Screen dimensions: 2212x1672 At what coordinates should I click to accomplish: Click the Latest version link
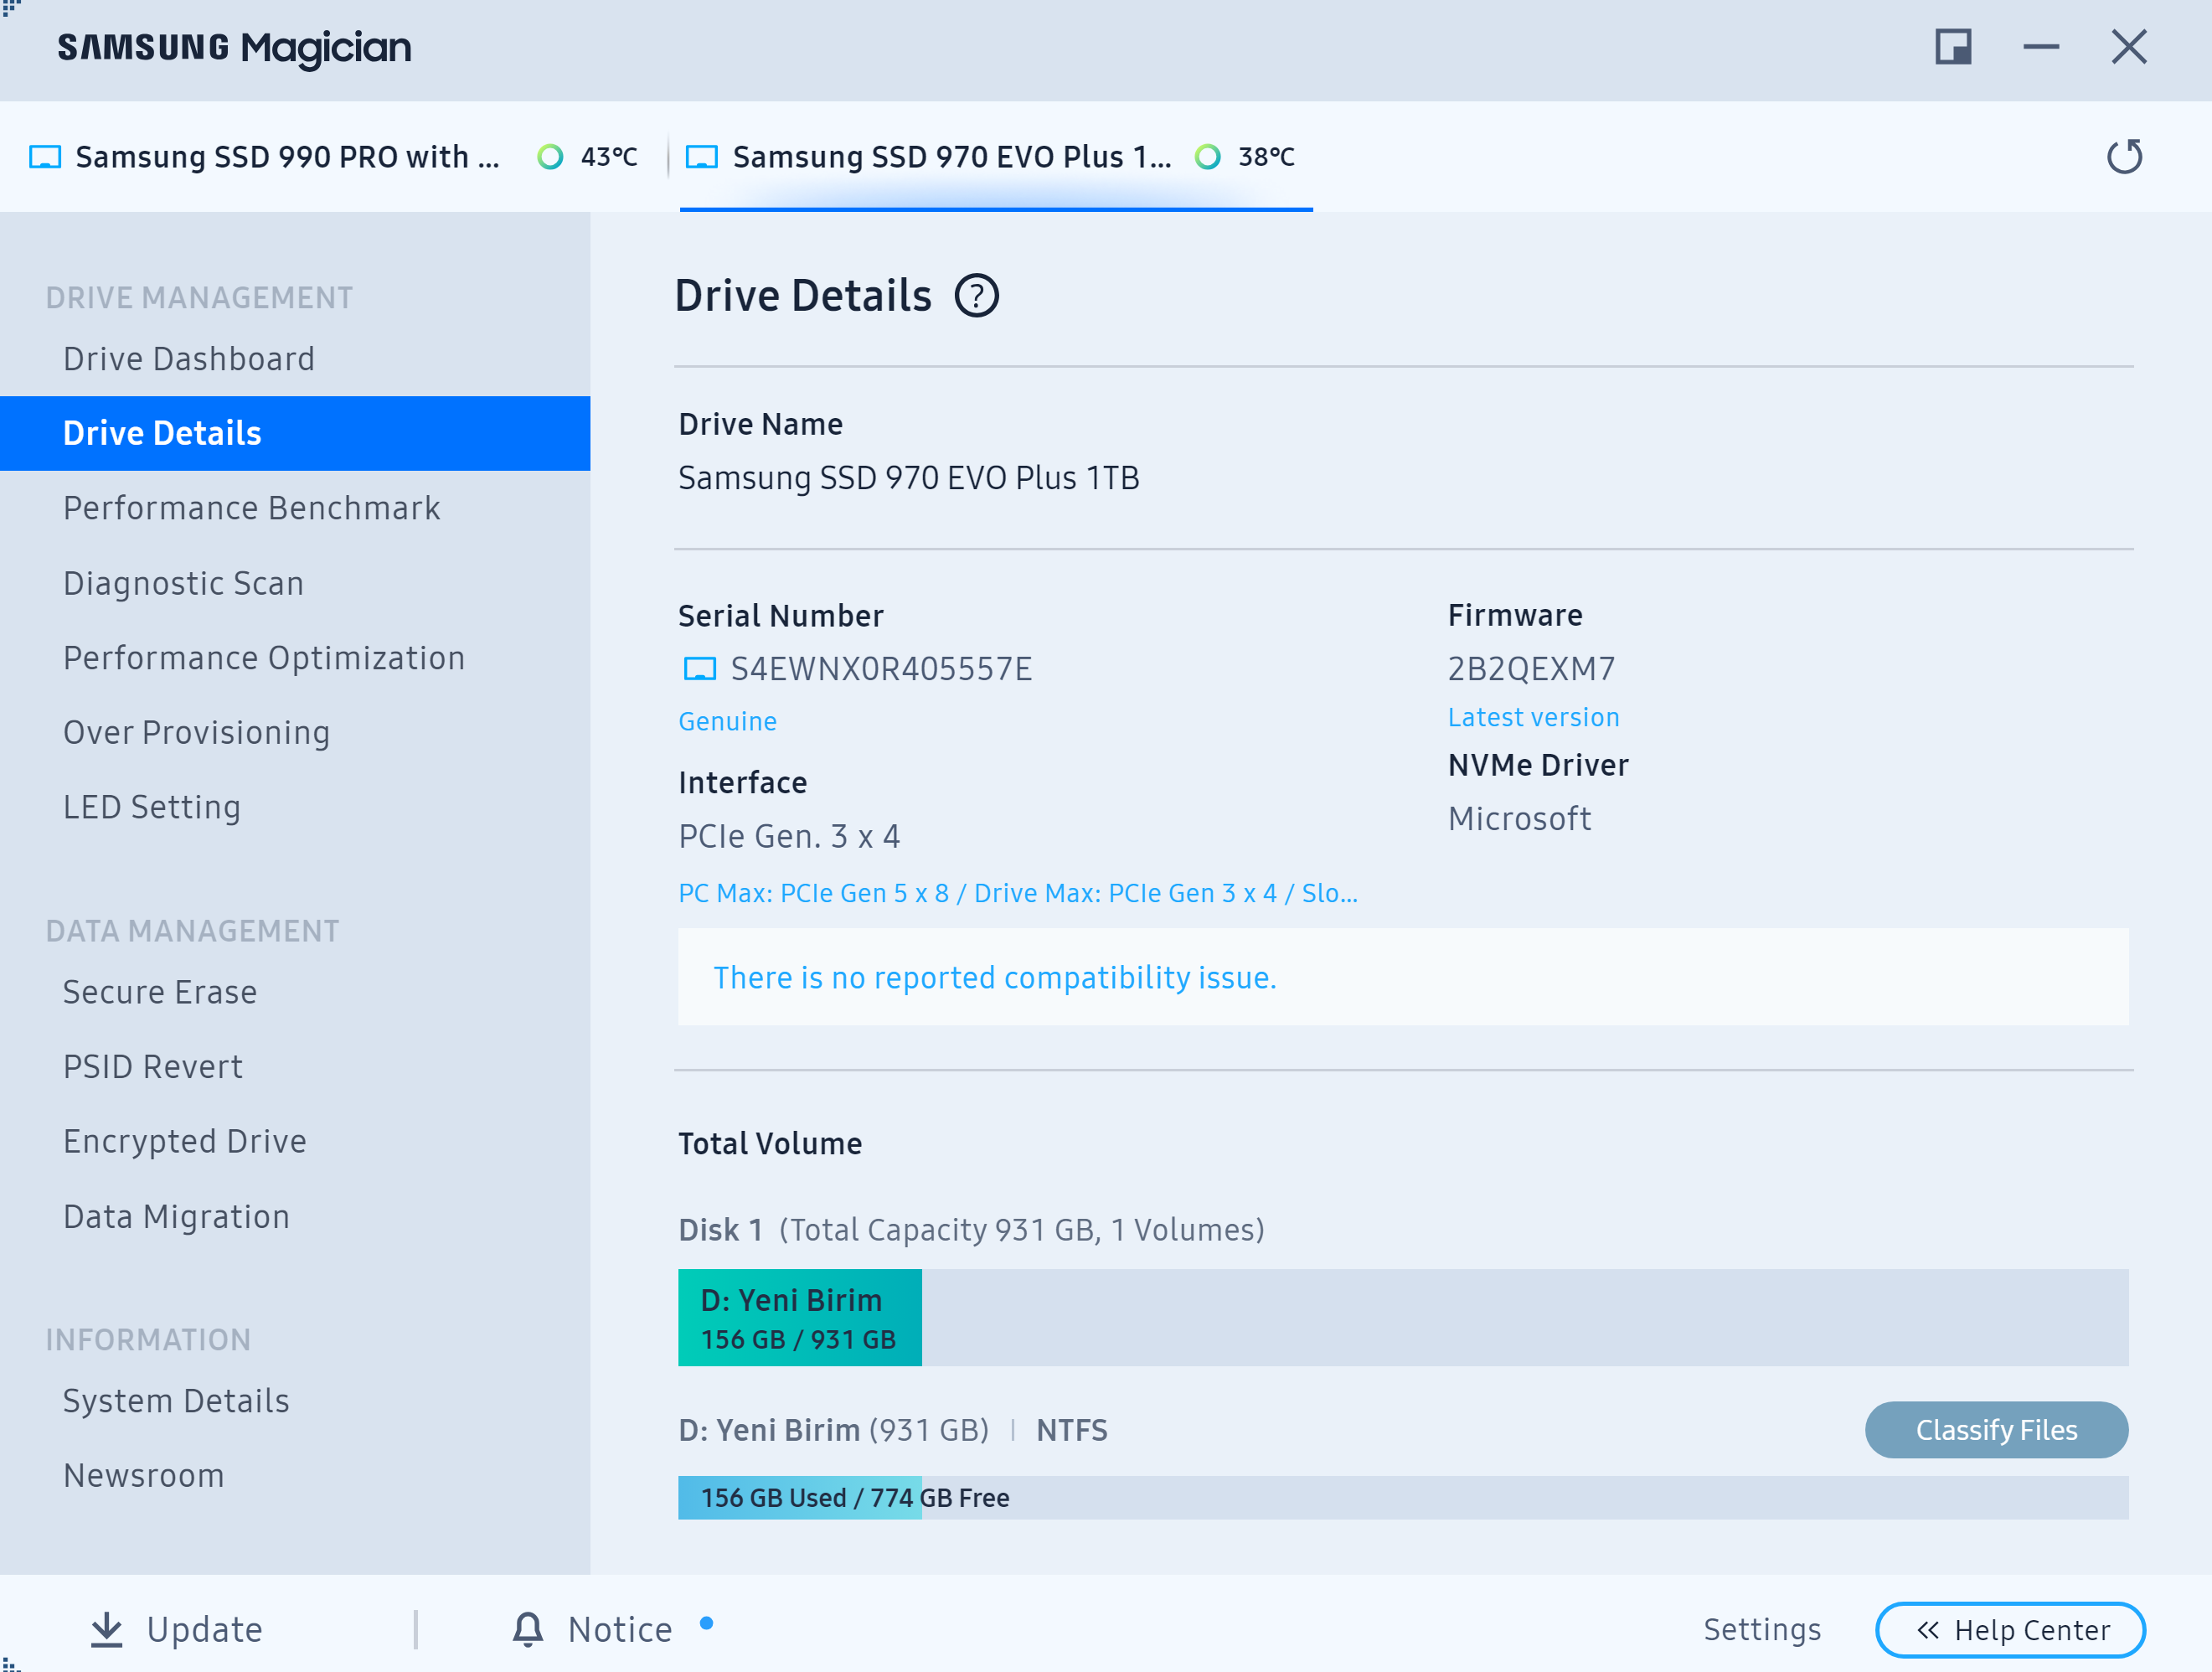pyautogui.click(x=1533, y=717)
